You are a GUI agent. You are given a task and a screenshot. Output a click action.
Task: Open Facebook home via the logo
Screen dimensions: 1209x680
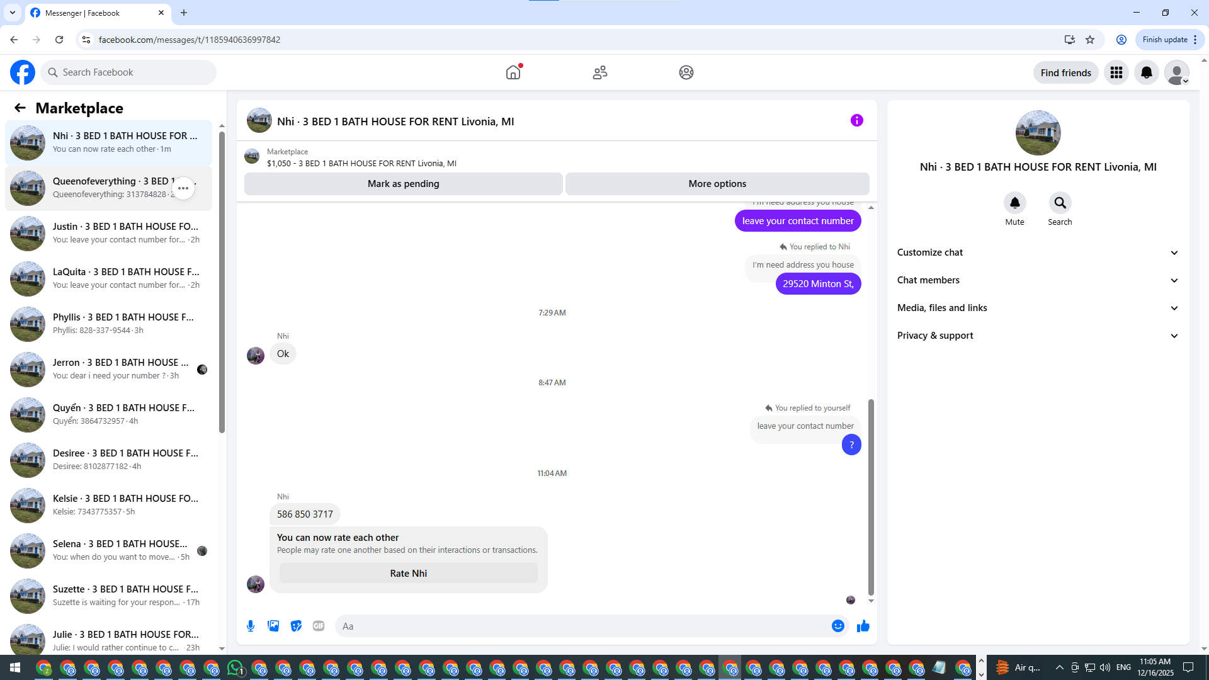pyautogui.click(x=23, y=72)
